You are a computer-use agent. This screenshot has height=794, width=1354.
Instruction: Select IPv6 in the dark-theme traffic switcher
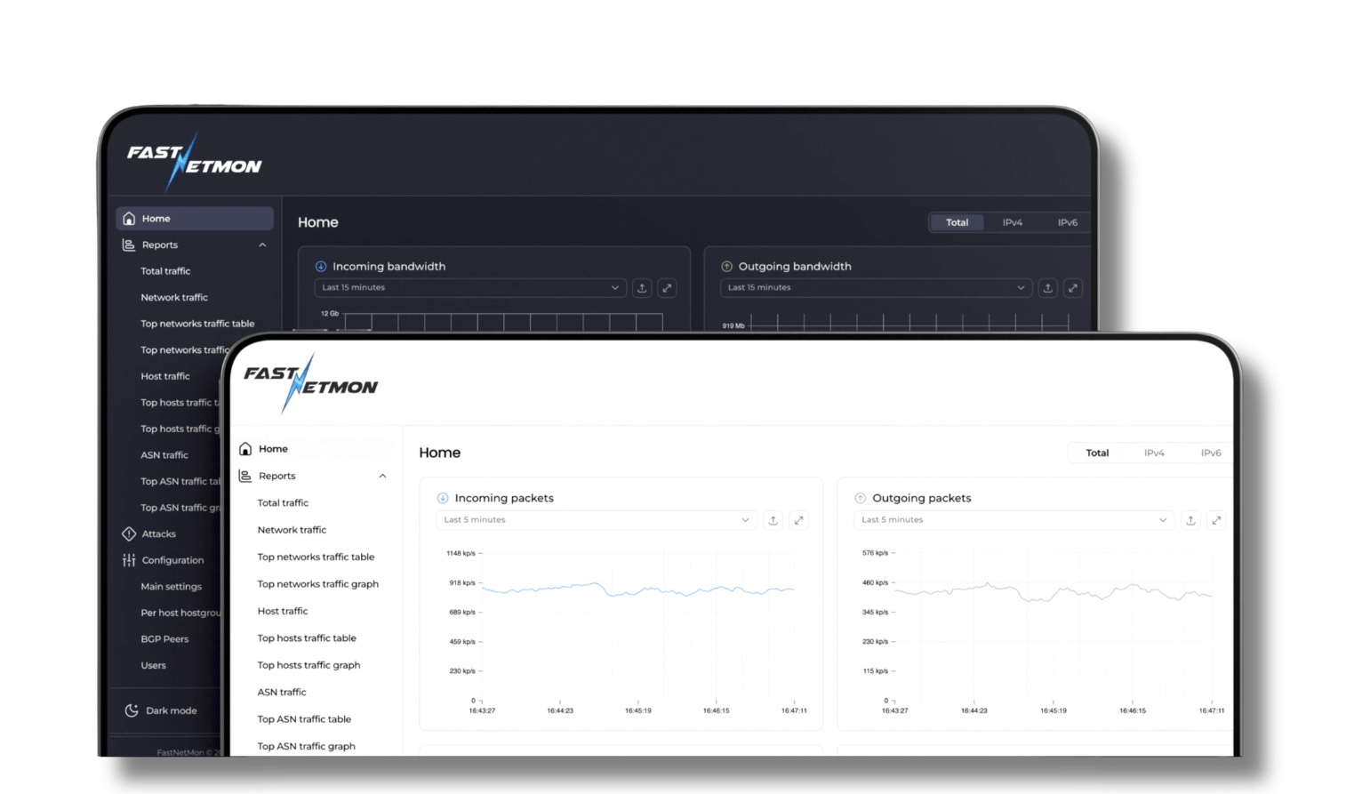coord(1067,222)
